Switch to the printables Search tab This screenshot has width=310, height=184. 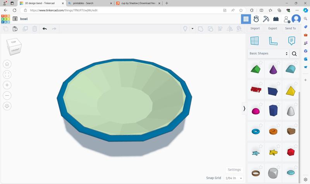pyautogui.click(x=90, y=3)
